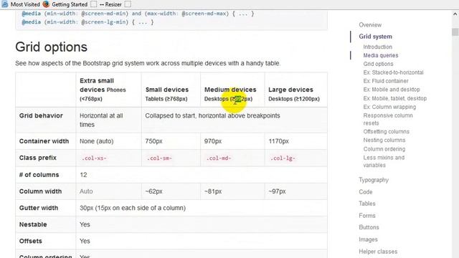Open Responsive column resets sidebar link
Viewport: 459px width, 258px height.
[x=388, y=119]
